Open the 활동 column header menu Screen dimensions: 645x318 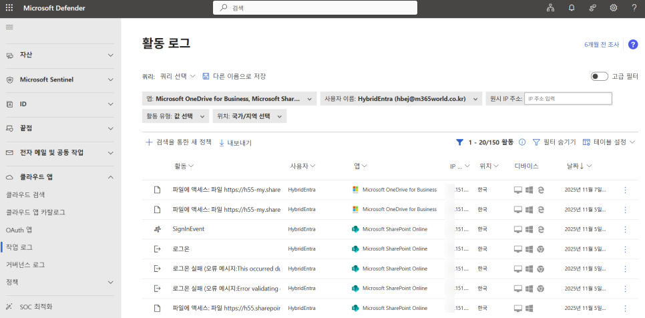184,166
